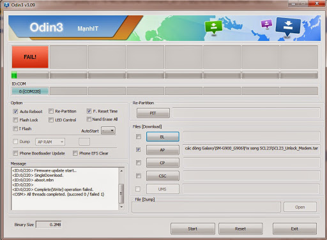Click the 'Firmware update start..' log line
327x240 pixels.
click(x=45, y=170)
